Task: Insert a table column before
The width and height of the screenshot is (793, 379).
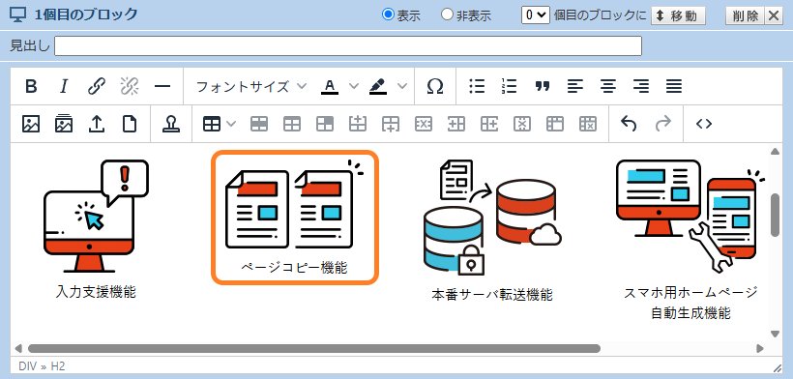Action: [456, 124]
